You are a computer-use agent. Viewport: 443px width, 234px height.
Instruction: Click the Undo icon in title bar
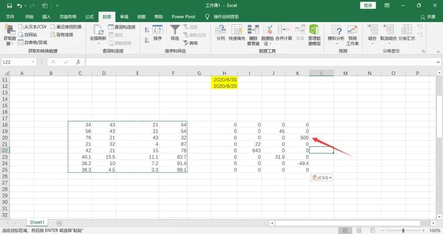coord(19,6)
